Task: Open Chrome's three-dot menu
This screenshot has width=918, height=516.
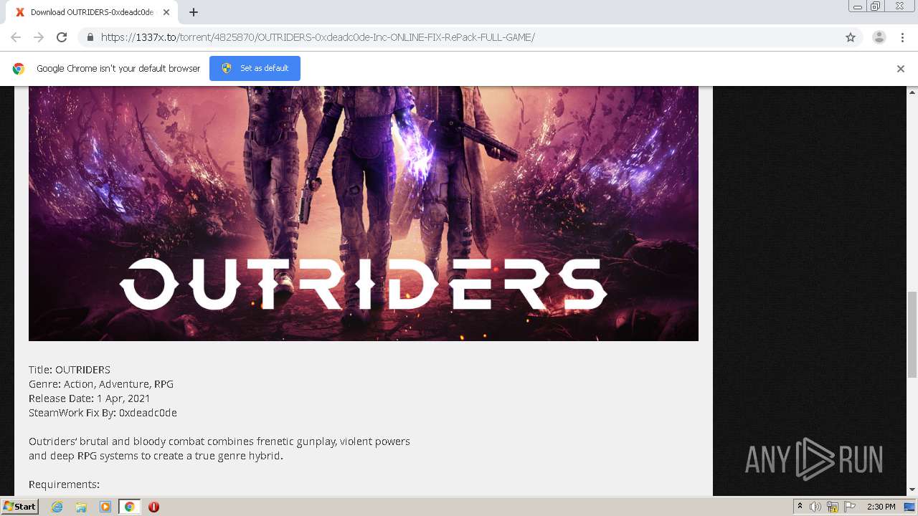Action: point(902,37)
